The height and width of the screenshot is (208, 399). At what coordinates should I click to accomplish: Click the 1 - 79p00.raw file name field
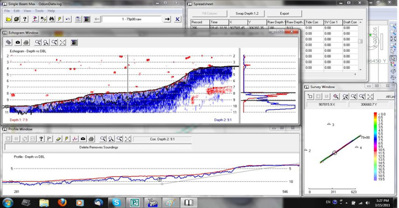[132, 19]
